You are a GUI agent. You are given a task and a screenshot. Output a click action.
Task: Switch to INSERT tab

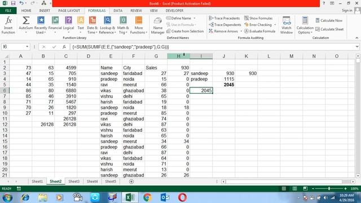pyautogui.click(x=45, y=11)
